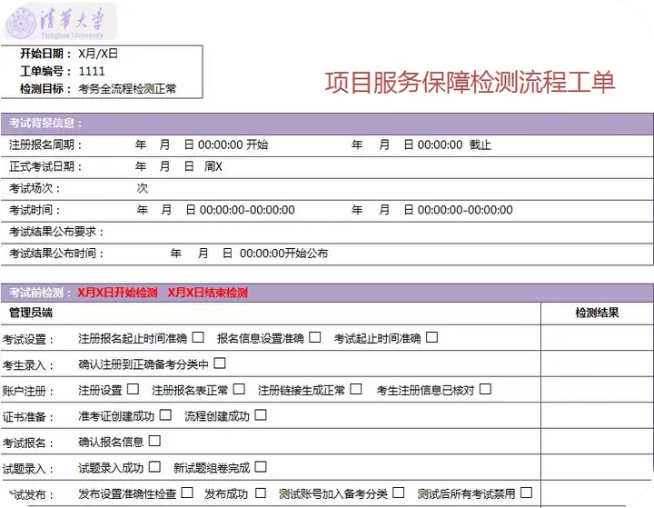This screenshot has height=508, width=654.
Task: Tick 确认注册到正确备考分类中 checkbox
Action: click(x=220, y=364)
